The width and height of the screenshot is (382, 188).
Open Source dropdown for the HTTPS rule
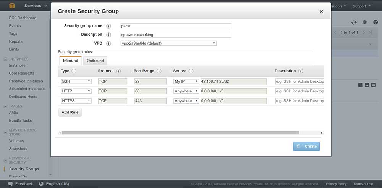click(x=186, y=101)
